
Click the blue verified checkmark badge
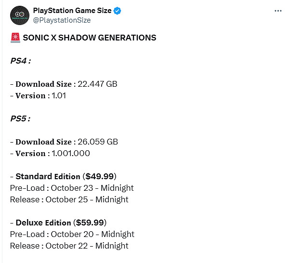118,11
